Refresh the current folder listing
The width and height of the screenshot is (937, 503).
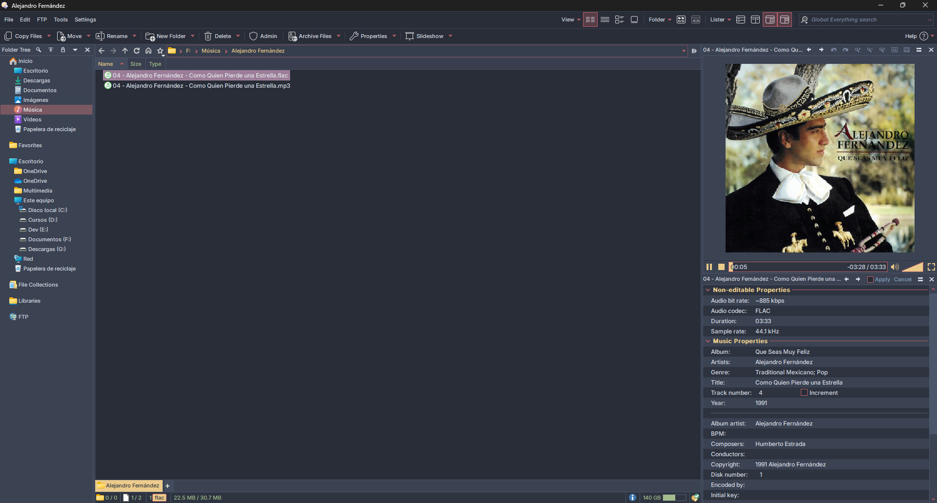coord(137,51)
